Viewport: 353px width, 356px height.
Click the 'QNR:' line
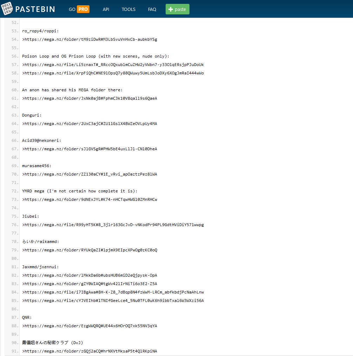27,317
